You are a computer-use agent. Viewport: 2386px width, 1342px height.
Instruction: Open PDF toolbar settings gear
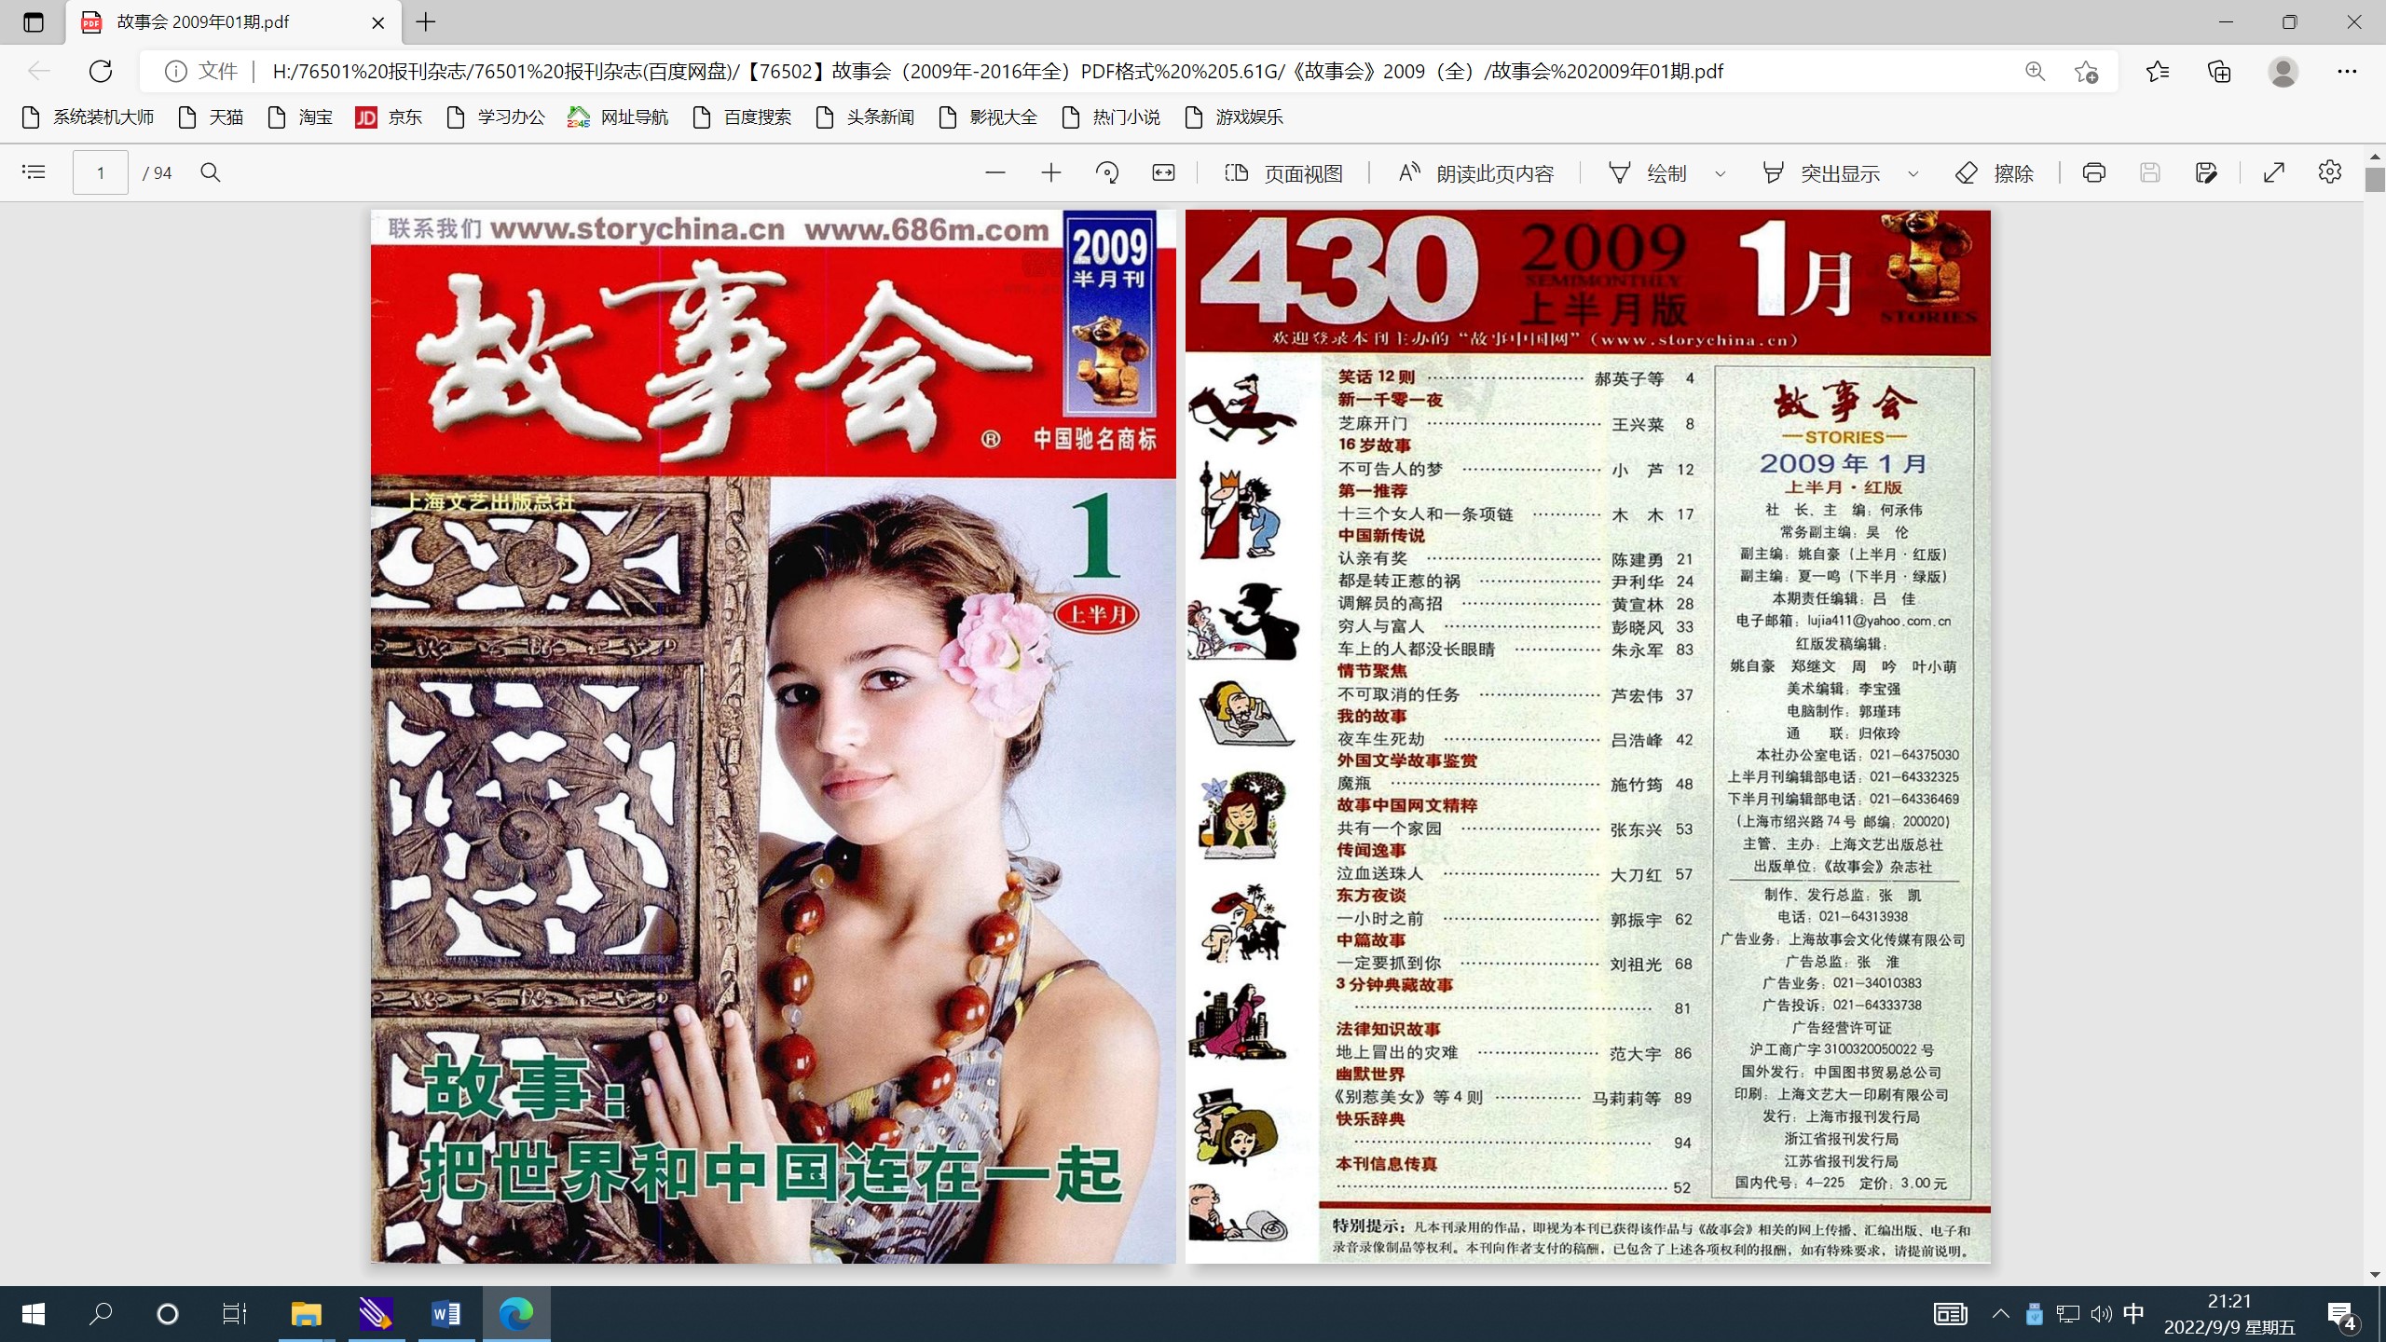(2329, 172)
